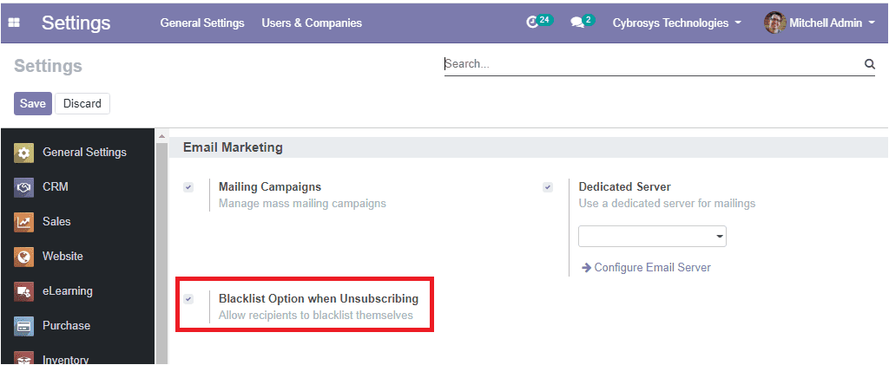Open the Mitchell Admin user menu
889x365 pixels.
point(820,23)
